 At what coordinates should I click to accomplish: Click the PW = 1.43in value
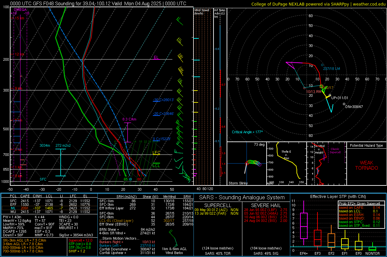point(11,217)
